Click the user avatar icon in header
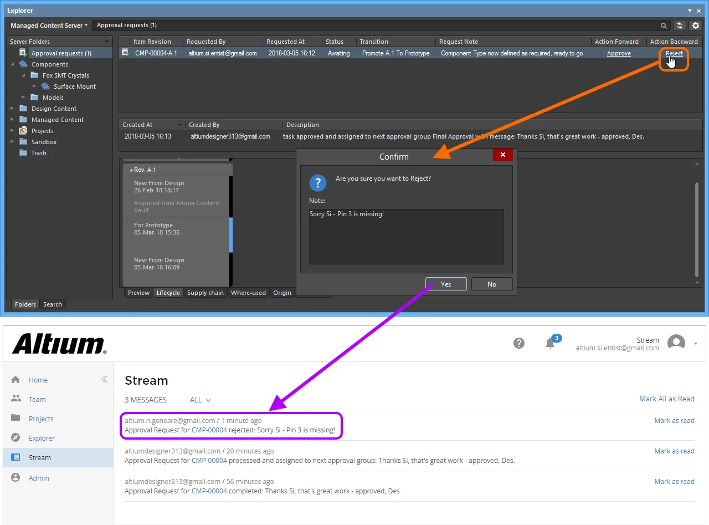The image size is (709, 525). (x=676, y=343)
